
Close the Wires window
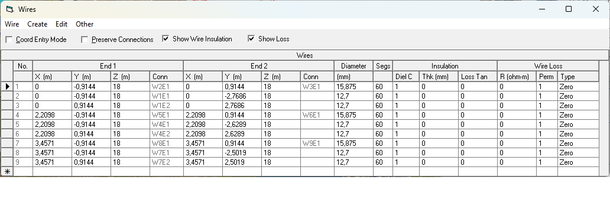coord(596,9)
